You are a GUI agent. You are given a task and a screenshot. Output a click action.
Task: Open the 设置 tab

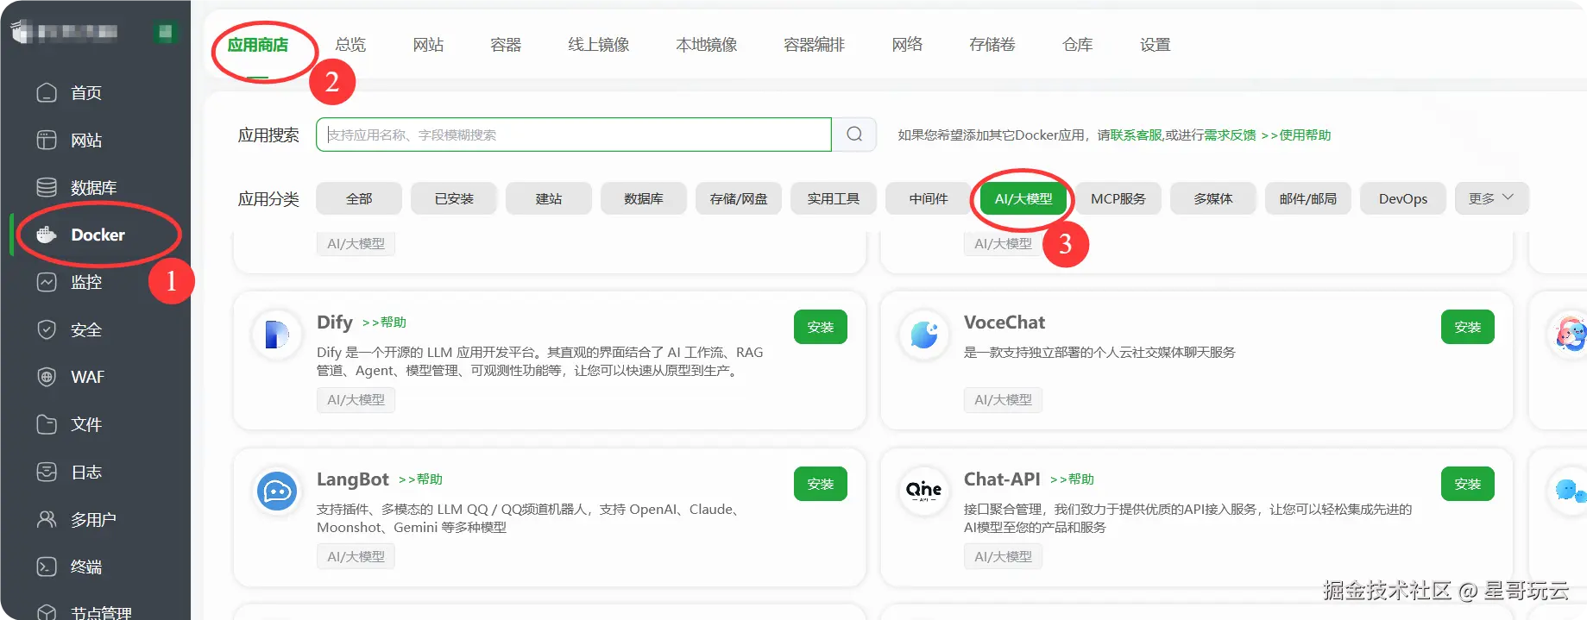(x=1156, y=45)
